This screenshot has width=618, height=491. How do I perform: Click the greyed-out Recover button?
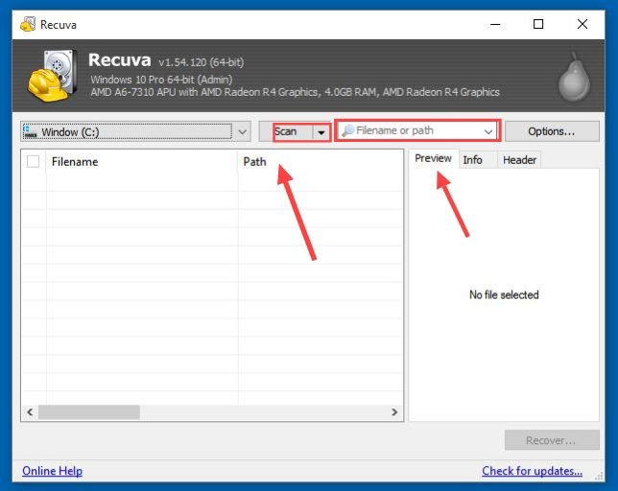pyautogui.click(x=552, y=440)
